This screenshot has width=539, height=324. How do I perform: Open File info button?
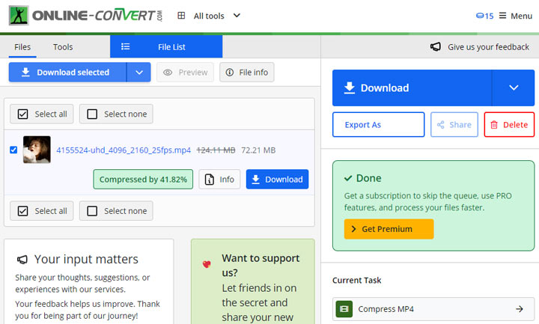pyautogui.click(x=247, y=72)
